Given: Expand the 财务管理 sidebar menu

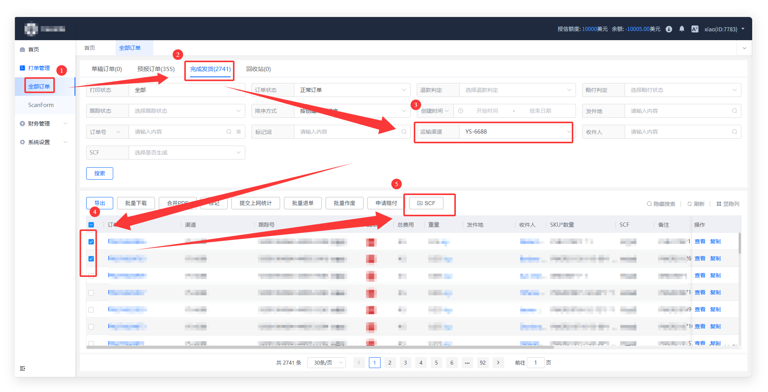Looking at the screenshot, I should (x=43, y=124).
